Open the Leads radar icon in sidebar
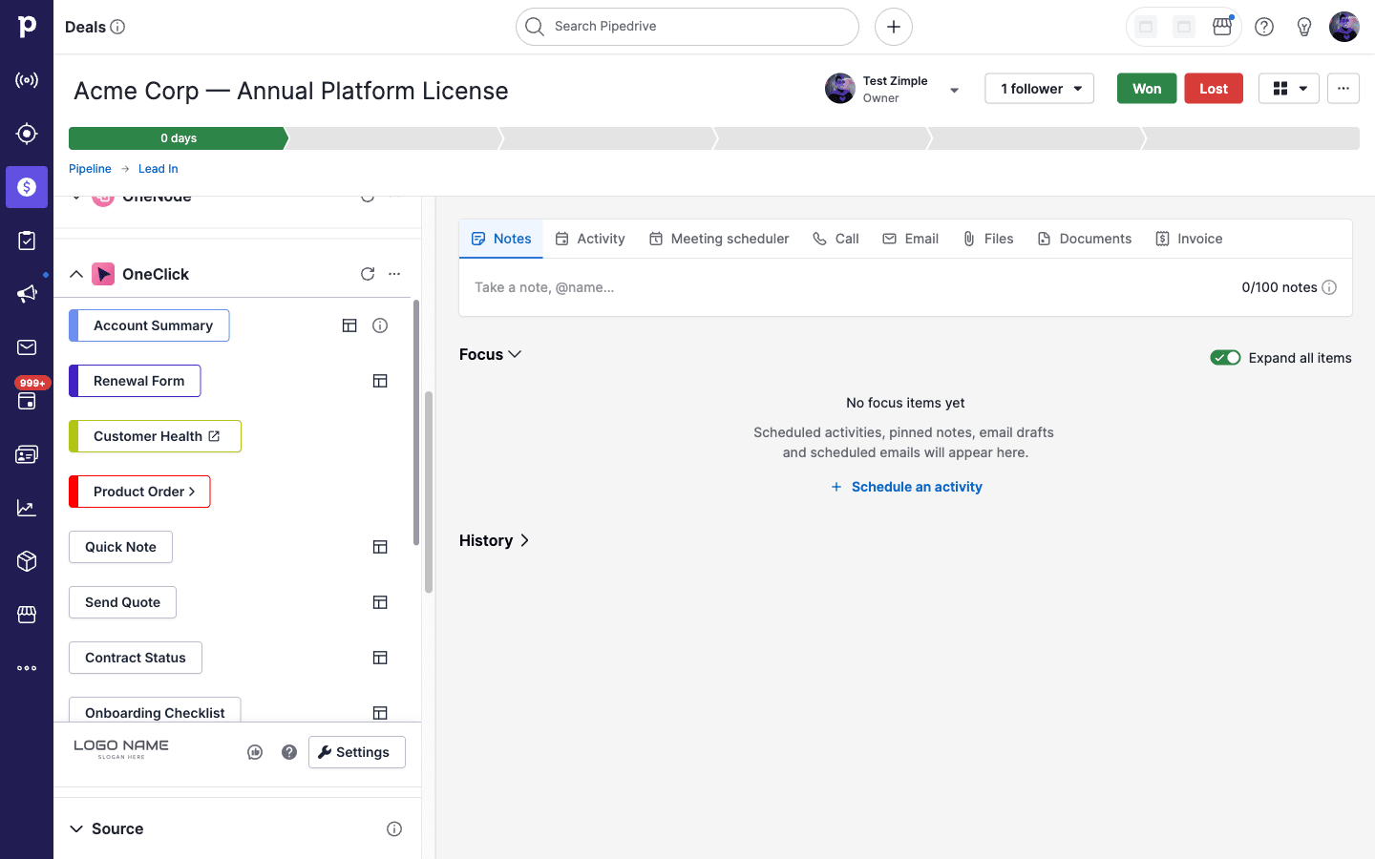This screenshot has width=1375, height=859. 27,134
